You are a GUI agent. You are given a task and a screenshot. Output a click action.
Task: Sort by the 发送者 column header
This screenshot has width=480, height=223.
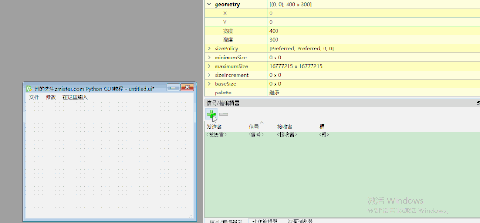click(x=214, y=127)
